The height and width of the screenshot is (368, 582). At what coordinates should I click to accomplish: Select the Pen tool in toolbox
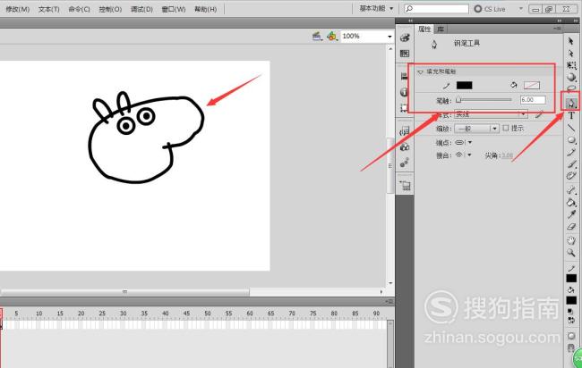pyautogui.click(x=571, y=104)
